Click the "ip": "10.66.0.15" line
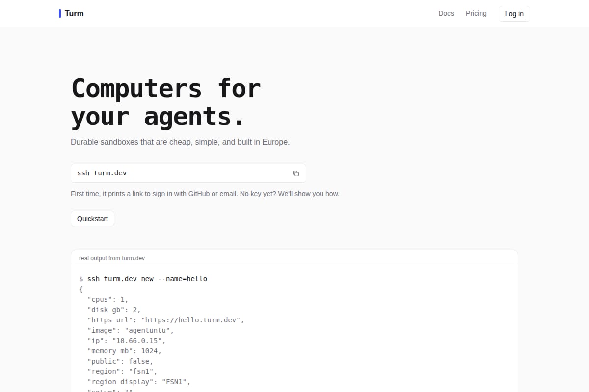The width and height of the screenshot is (589, 392). pos(126,341)
